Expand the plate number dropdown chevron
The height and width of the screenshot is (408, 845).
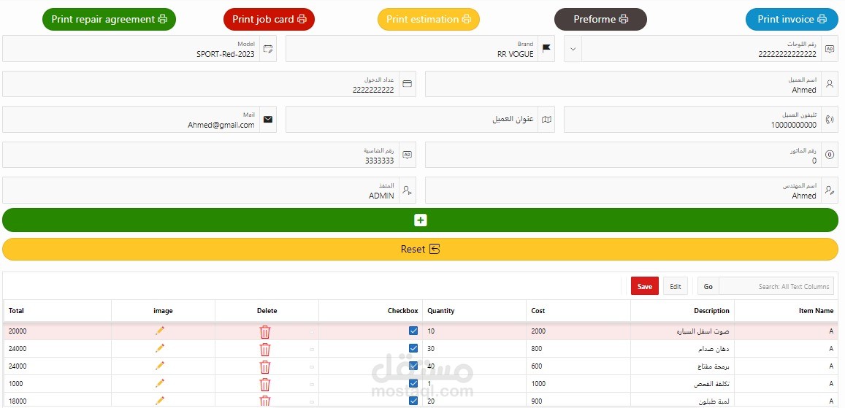573,49
